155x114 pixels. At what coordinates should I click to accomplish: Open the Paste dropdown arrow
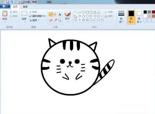point(5,22)
